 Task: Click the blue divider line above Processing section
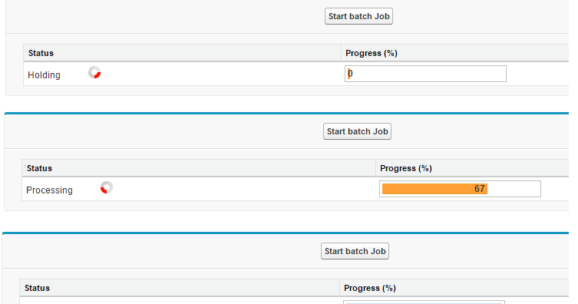[287, 114]
